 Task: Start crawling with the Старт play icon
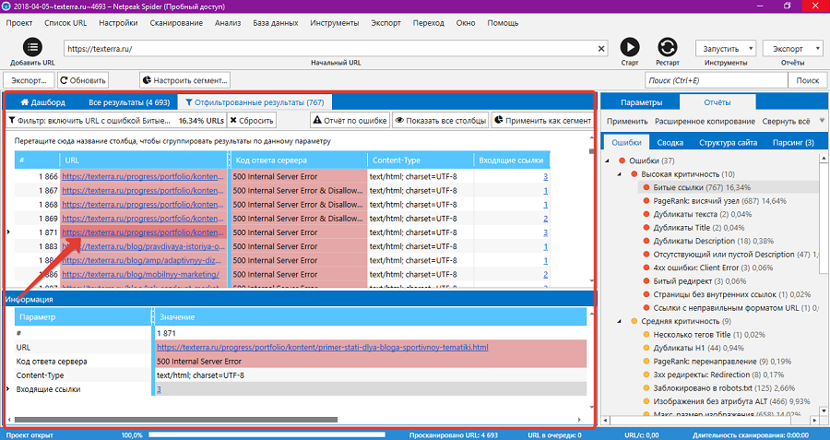tap(629, 47)
